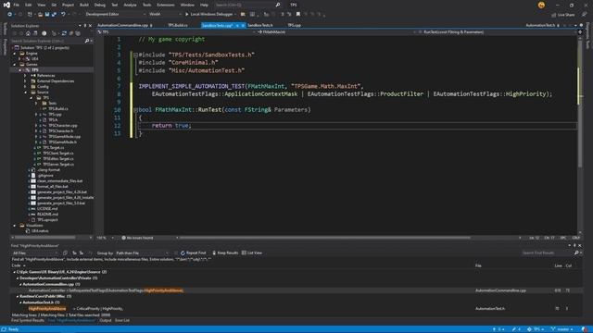The width and height of the screenshot is (593, 333).
Task: Open the Error List panel tab
Action: 121,321
